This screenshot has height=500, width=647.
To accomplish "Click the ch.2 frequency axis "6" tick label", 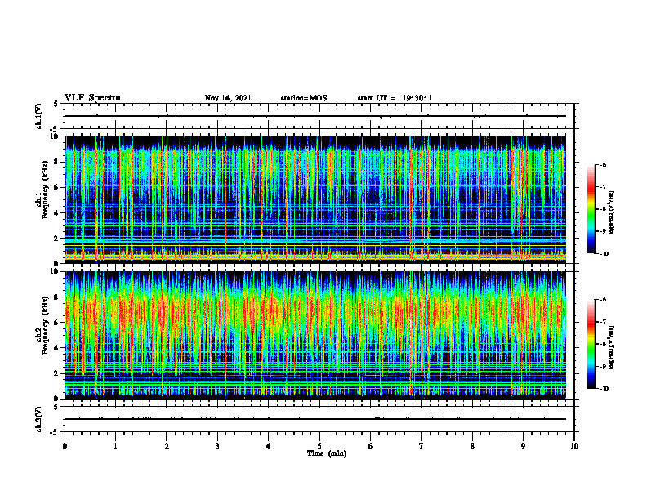I will pos(57,323).
